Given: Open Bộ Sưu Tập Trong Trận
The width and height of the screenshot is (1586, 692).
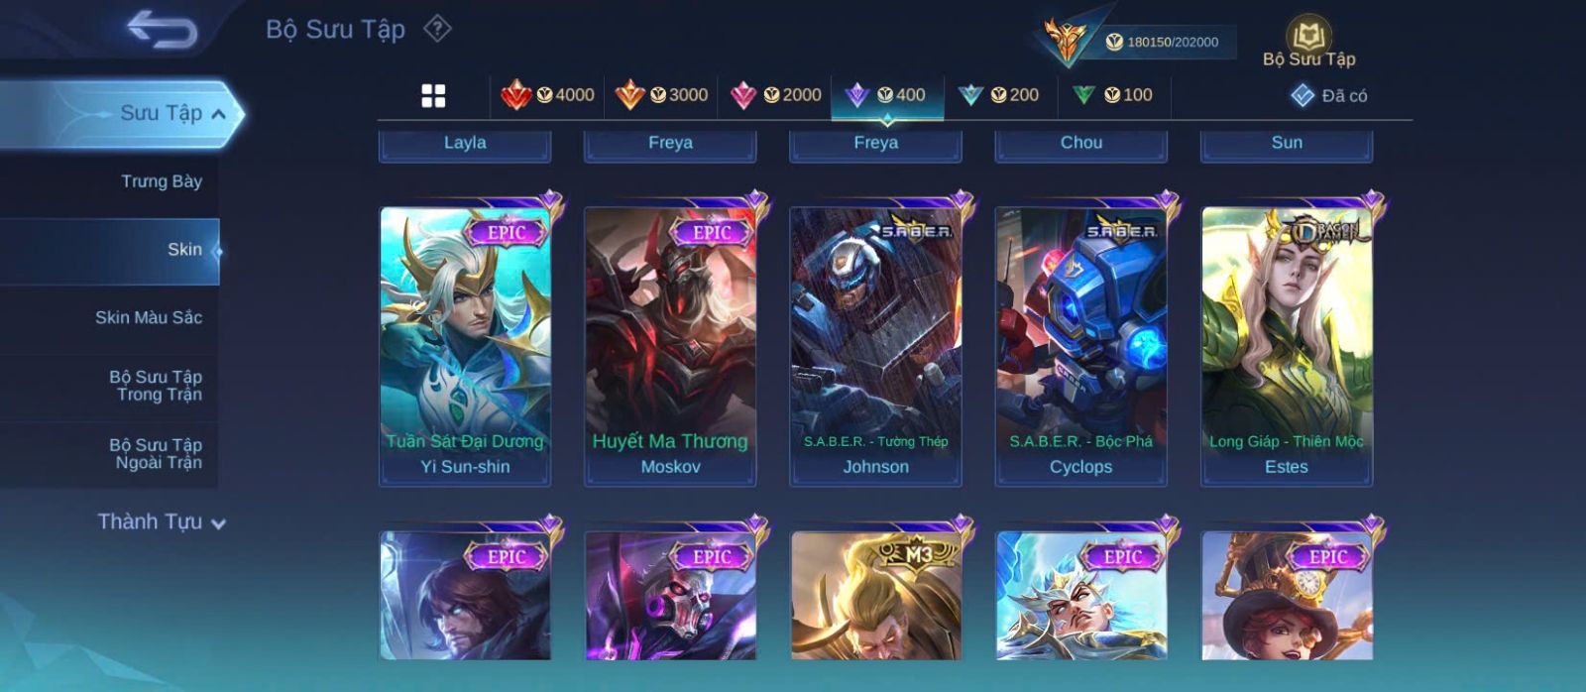Looking at the screenshot, I should click(156, 386).
